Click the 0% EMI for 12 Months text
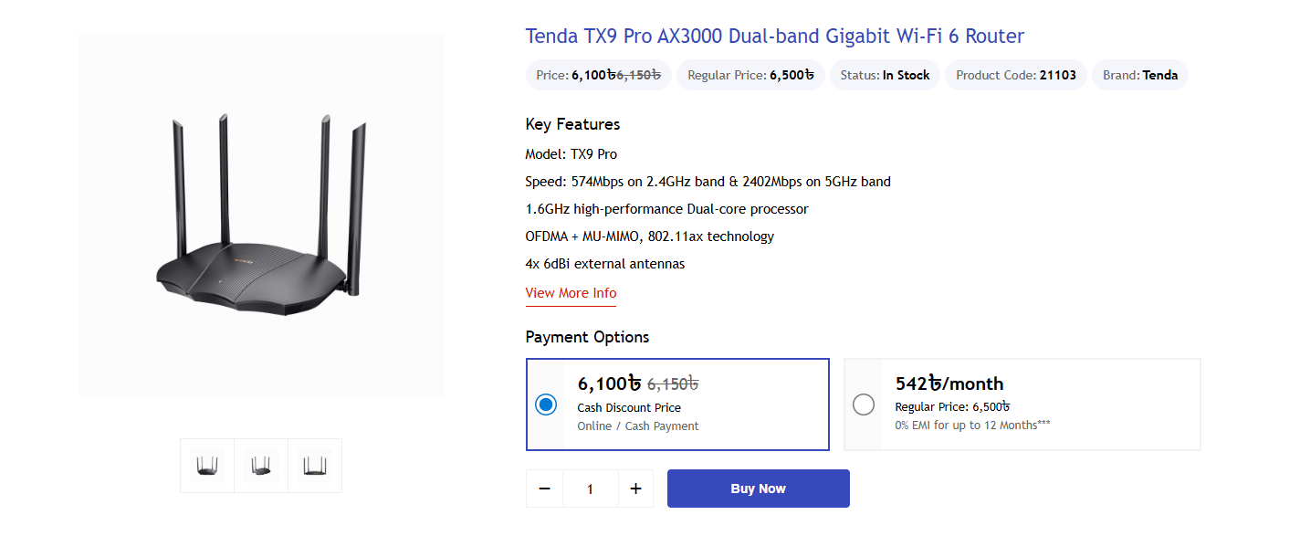This screenshot has height=536, width=1300. coord(972,424)
